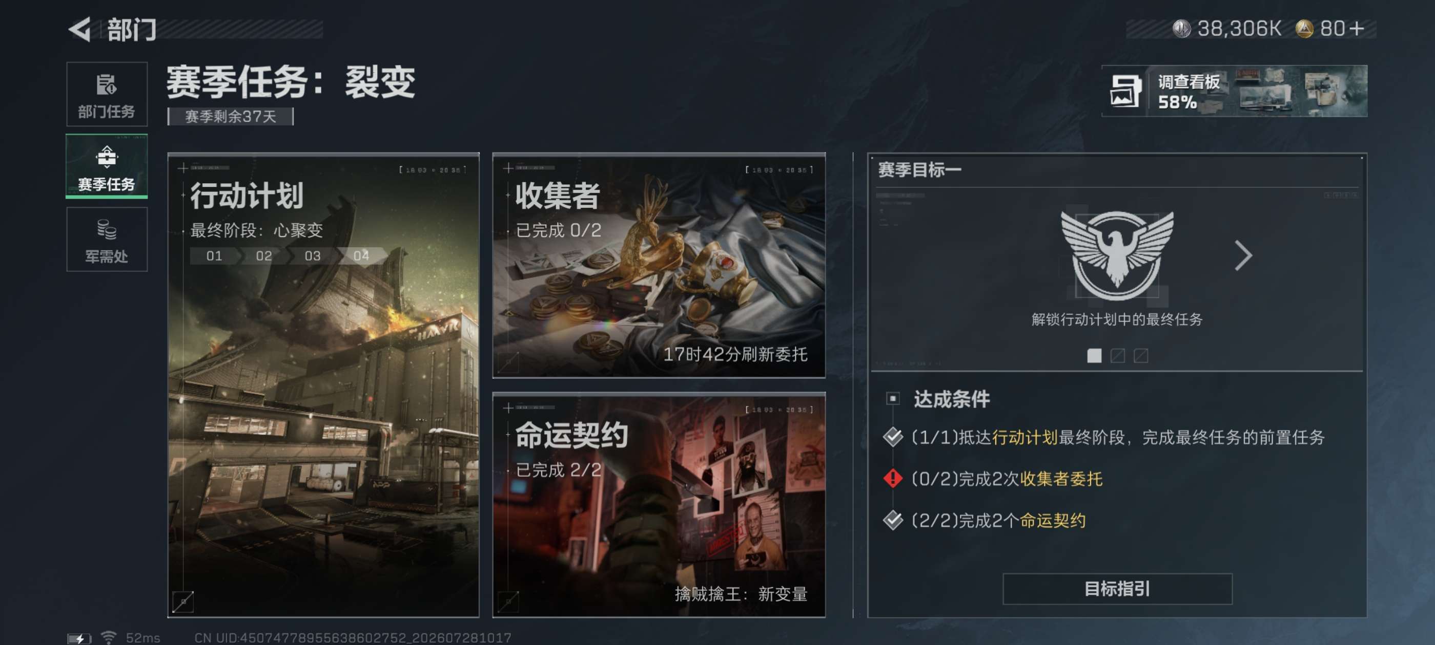Tap the red alert diamond beside 收集者委托
Viewport: 1435px width, 645px height.
pos(893,478)
